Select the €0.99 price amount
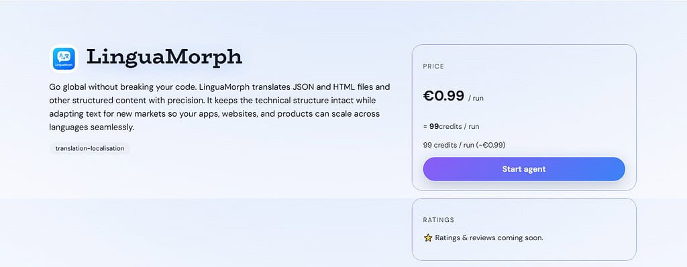The width and height of the screenshot is (687, 267). (x=443, y=95)
